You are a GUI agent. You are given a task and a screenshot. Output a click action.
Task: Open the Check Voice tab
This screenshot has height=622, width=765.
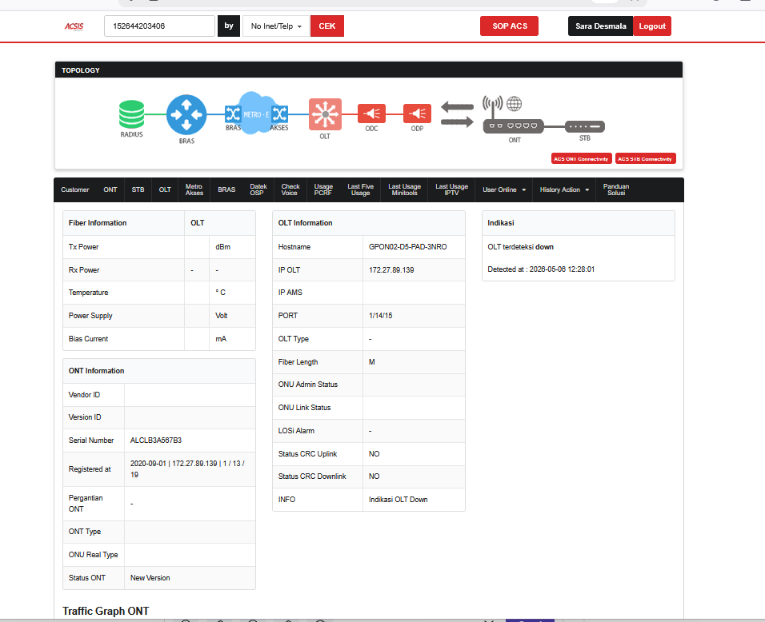pyautogui.click(x=290, y=189)
